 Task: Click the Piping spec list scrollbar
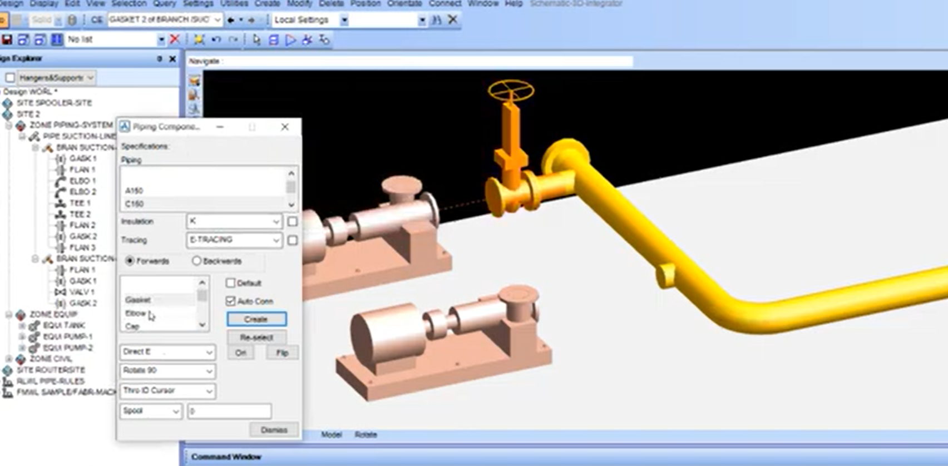[x=291, y=189]
